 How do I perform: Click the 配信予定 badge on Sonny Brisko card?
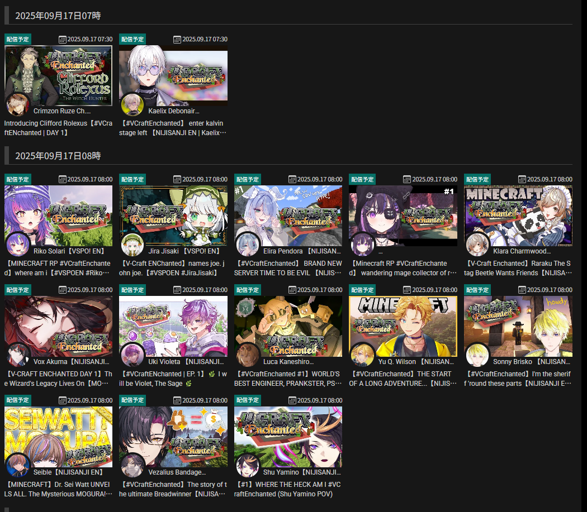click(x=477, y=290)
